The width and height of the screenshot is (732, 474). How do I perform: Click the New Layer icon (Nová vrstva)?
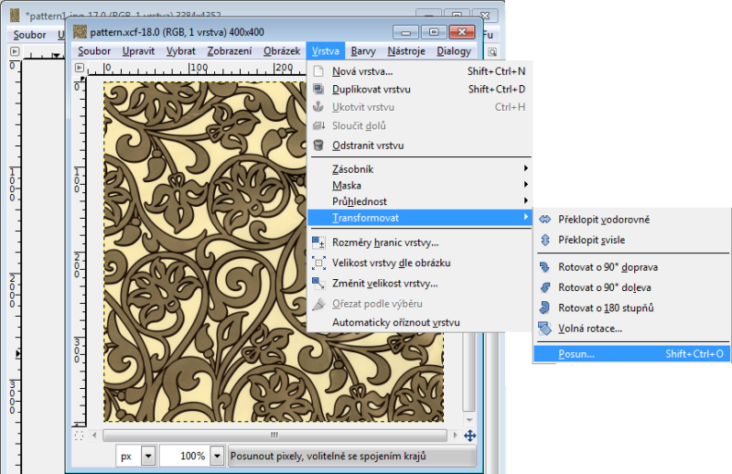[318, 70]
